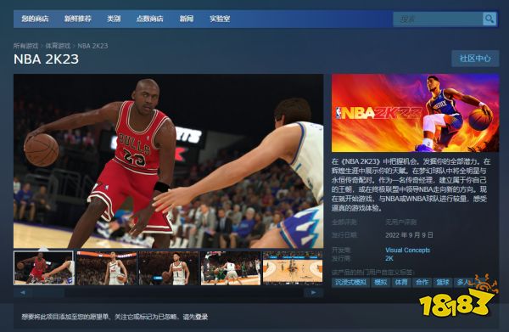Click the release date 2022 年 9 月 9 日
The height and width of the screenshot is (332, 509).
click(x=409, y=235)
